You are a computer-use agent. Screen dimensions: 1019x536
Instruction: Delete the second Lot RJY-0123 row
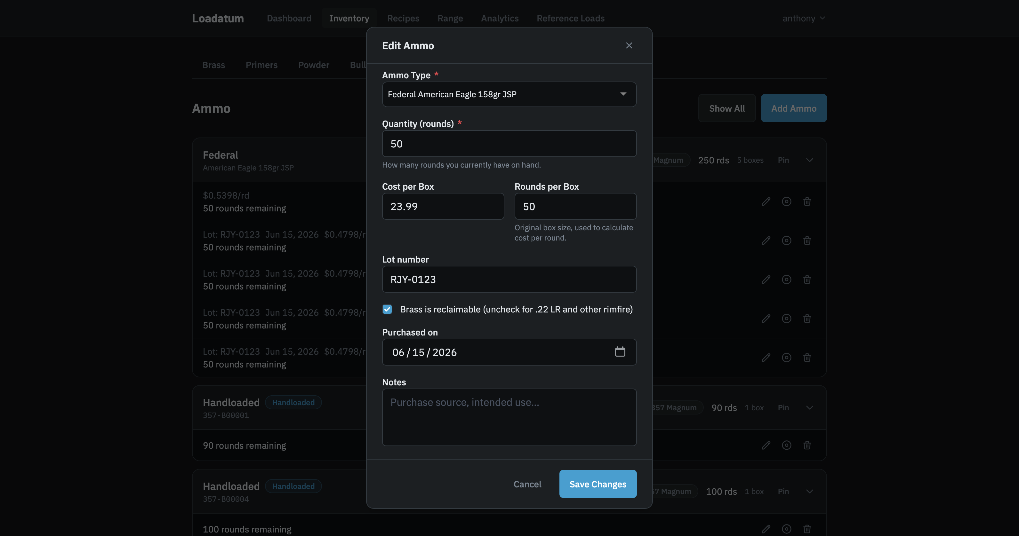tap(807, 280)
